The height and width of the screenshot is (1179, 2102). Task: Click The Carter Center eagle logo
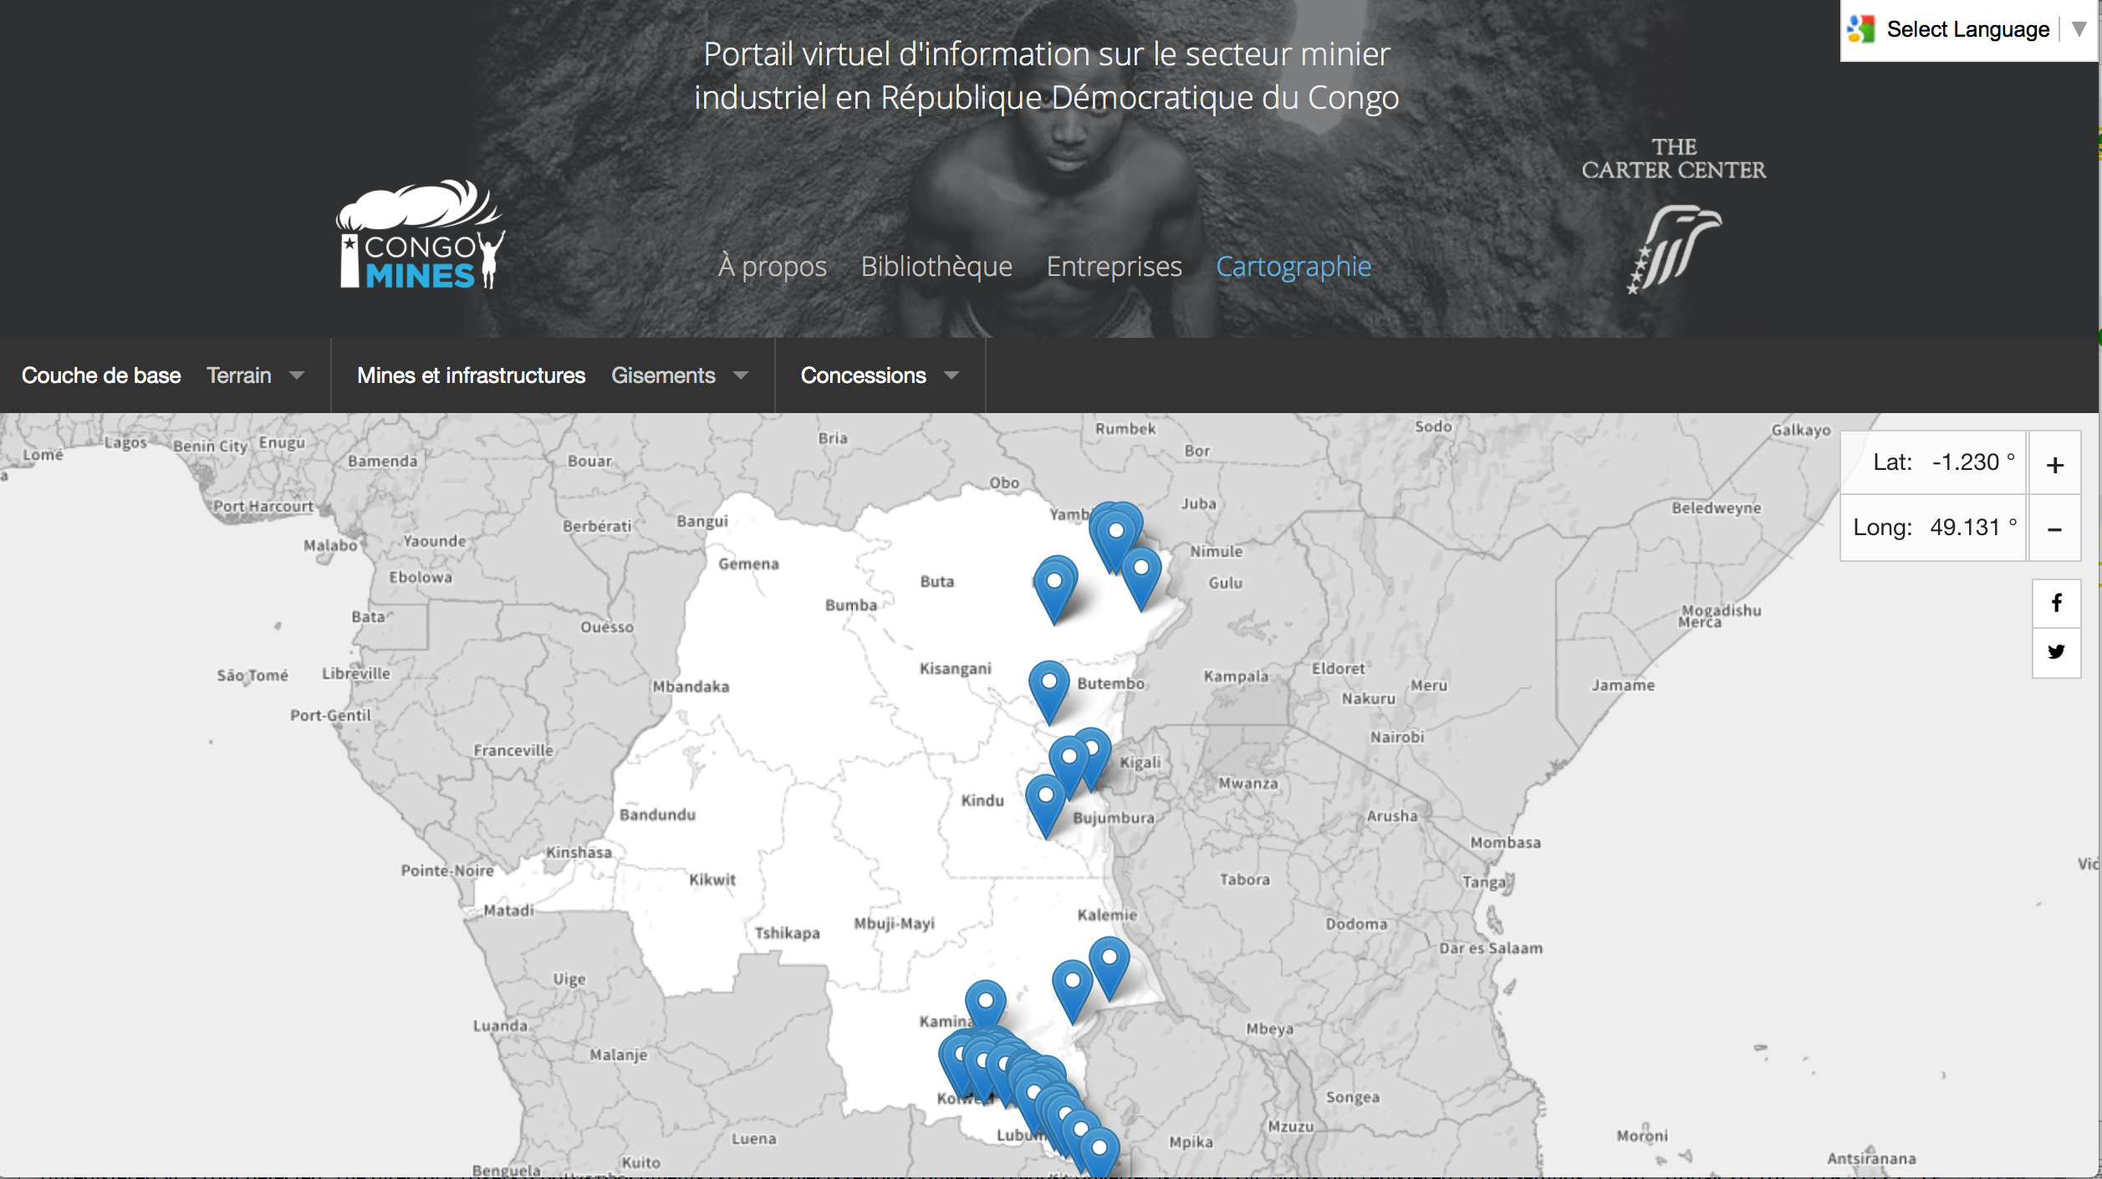1674,248
